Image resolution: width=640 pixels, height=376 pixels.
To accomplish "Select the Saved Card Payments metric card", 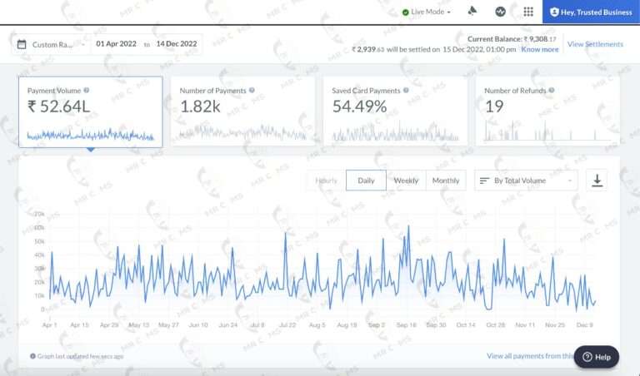I will pos(396,111).
